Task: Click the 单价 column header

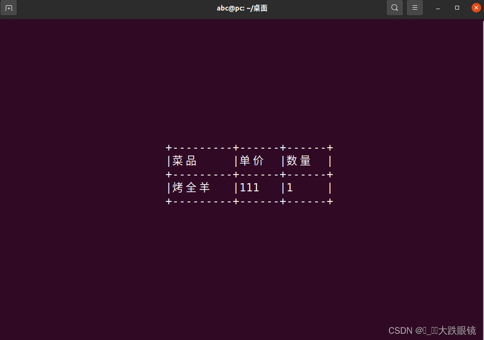Action: click(252, 161)
